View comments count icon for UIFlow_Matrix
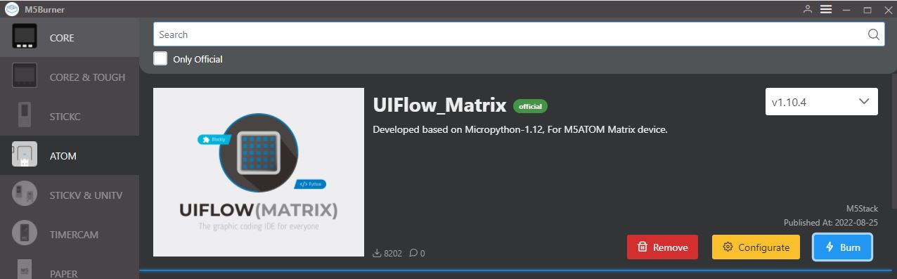Viewport: 897px width, 279px height. tap(413, 253)
